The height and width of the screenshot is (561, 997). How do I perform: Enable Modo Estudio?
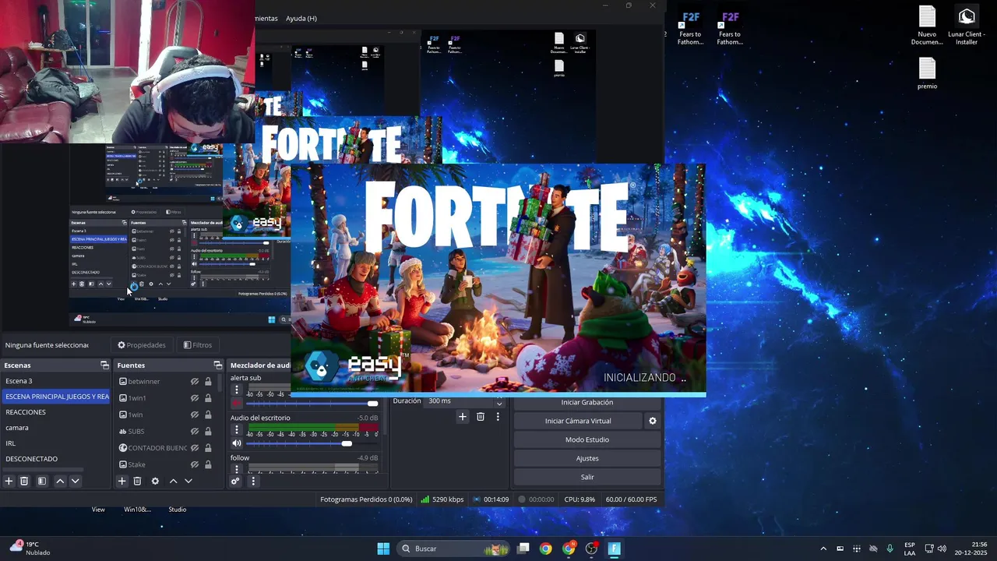587,439
